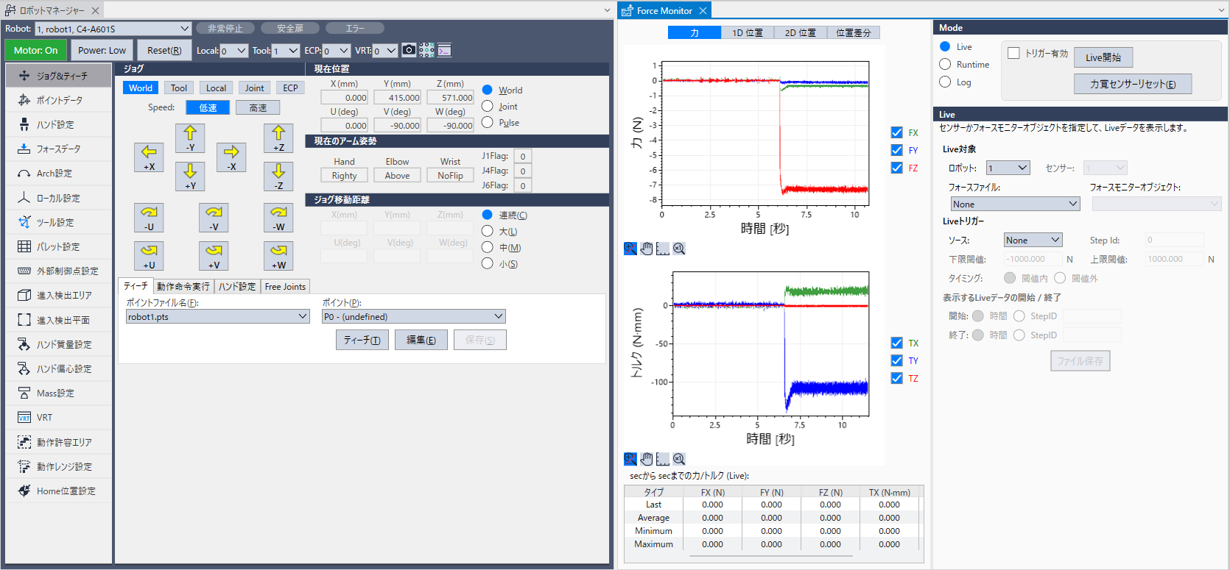Open the Robot selection dropdown
Image resolution: width=1230 pixels, height=570 pixels.
[113, 29]
